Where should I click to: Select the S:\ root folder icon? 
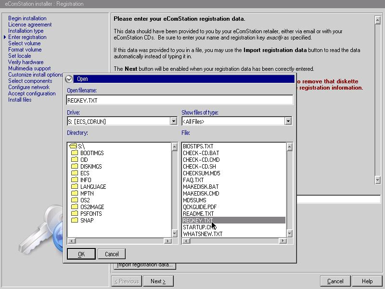click(73, 146)
